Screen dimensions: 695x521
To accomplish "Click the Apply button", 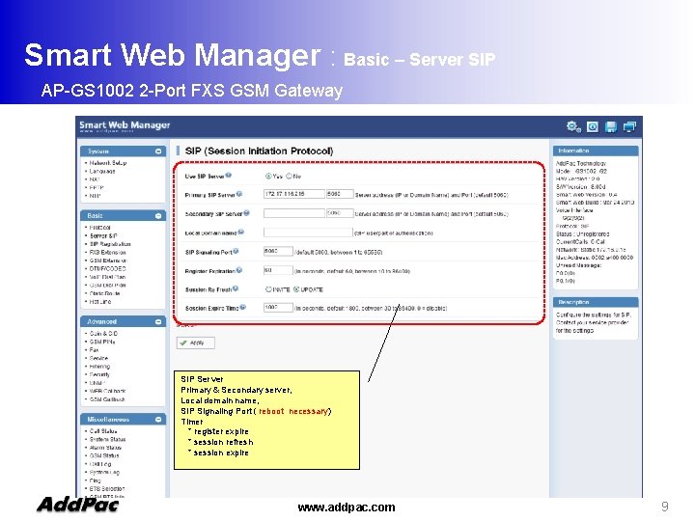I will click(x=195, y=343).
